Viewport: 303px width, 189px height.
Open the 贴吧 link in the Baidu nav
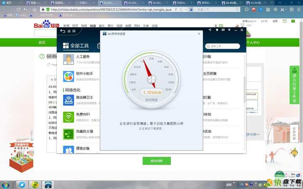point(84,26)
